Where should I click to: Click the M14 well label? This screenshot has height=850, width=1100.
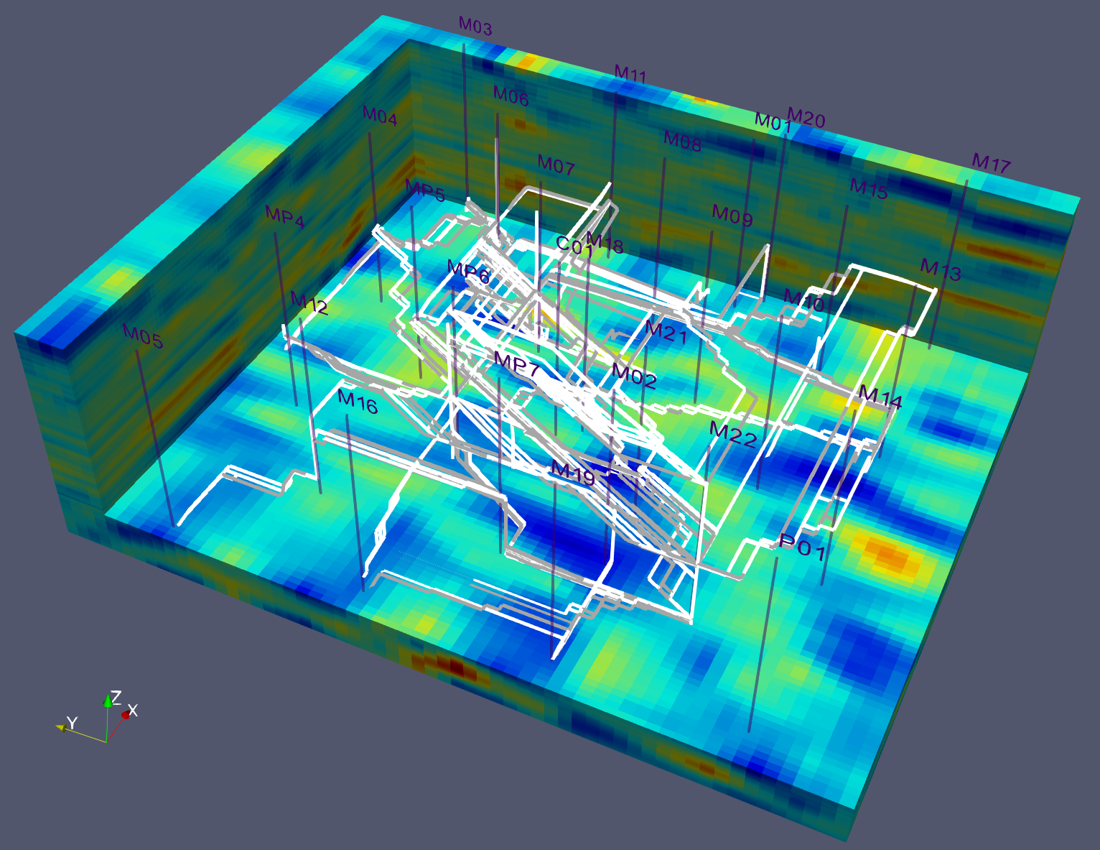point(880,397)
